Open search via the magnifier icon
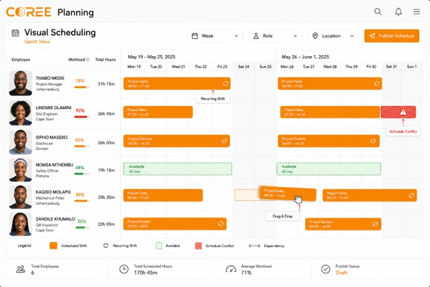The height and width of the screenshot is (287, 430). tap(378, 11)
